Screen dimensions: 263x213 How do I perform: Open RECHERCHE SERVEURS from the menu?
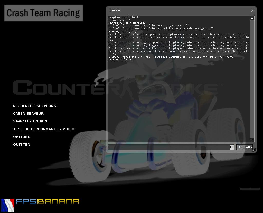point(34,106)
